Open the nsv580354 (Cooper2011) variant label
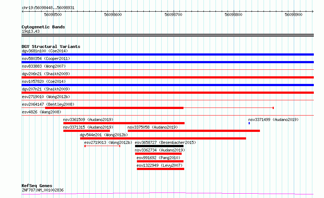 click(46, 58)
